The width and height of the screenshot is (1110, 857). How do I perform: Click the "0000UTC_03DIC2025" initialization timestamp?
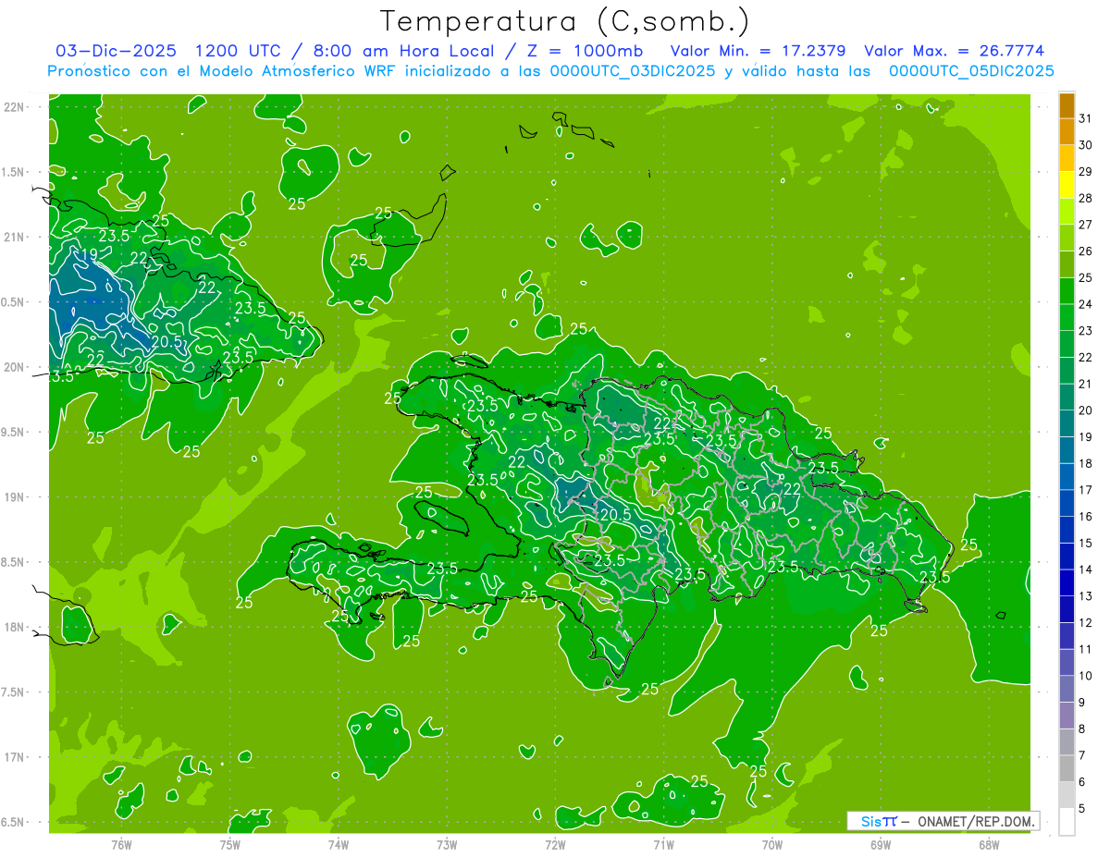click(x=633, y=71)
